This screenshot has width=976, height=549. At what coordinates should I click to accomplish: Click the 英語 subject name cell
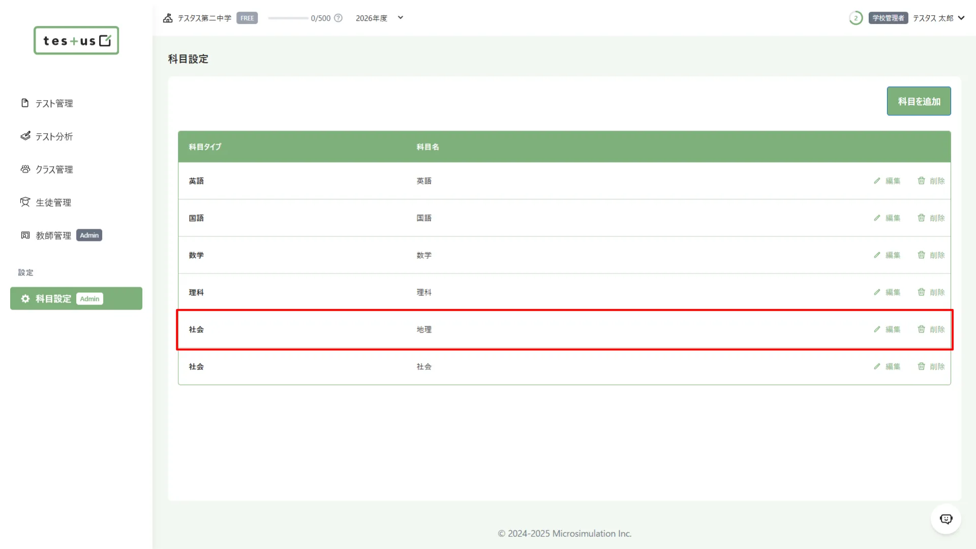click(424, 181)
